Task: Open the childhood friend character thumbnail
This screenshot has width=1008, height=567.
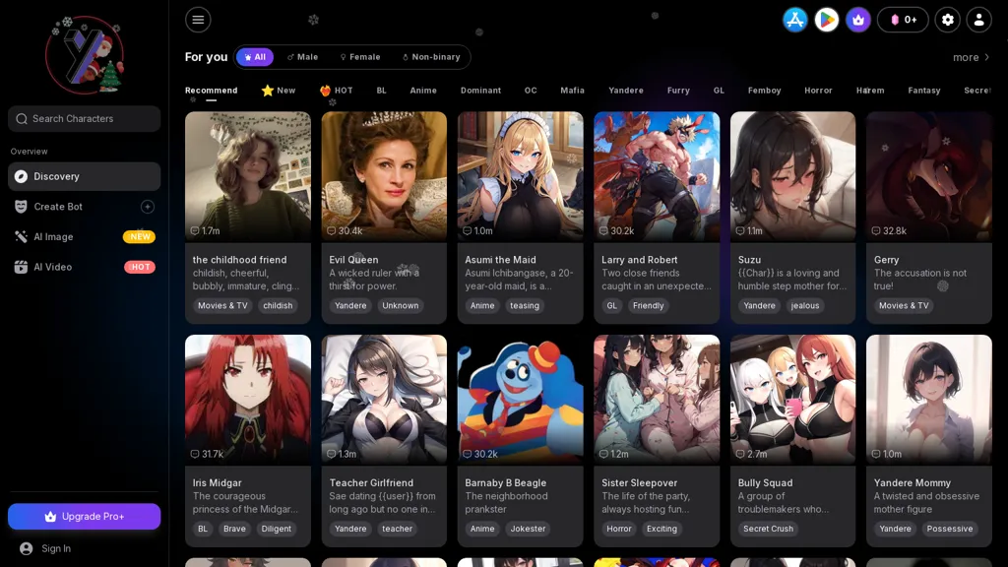Action: 248,177
